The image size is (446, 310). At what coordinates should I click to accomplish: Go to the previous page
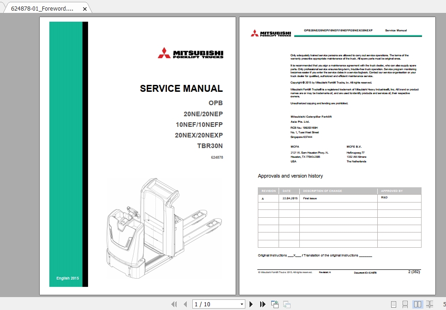click(185, 304)
